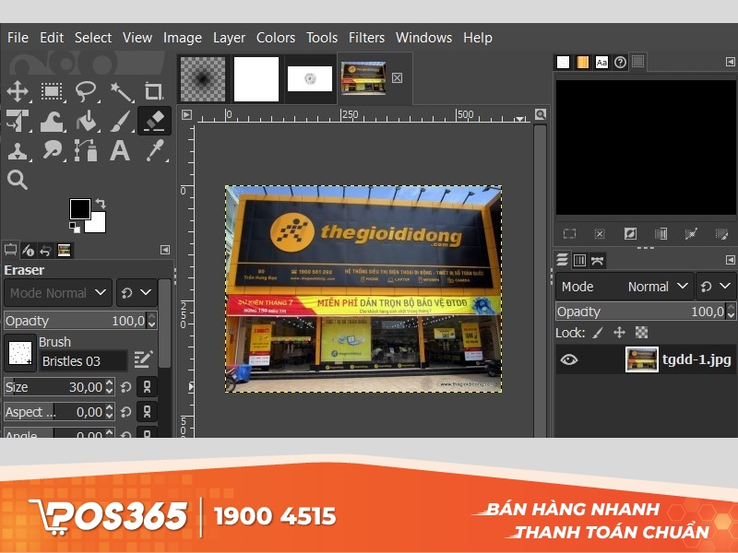Toggle zoom image when window size changes
The width and height of the screenshot is (738, 553).
(x=541, y=113)
